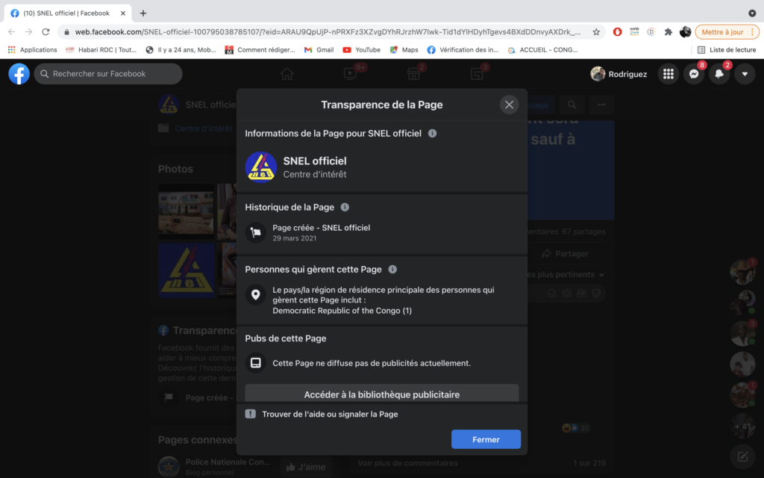Open Applications bookmark
764x478 pixels.
pyautogui.click(x=33, y=50)
